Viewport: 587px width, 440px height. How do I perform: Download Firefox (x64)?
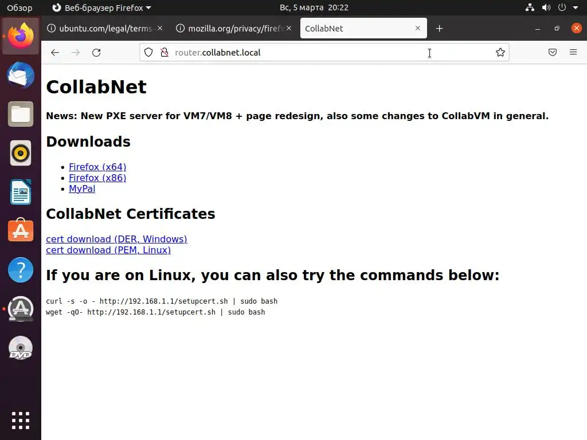97,167
